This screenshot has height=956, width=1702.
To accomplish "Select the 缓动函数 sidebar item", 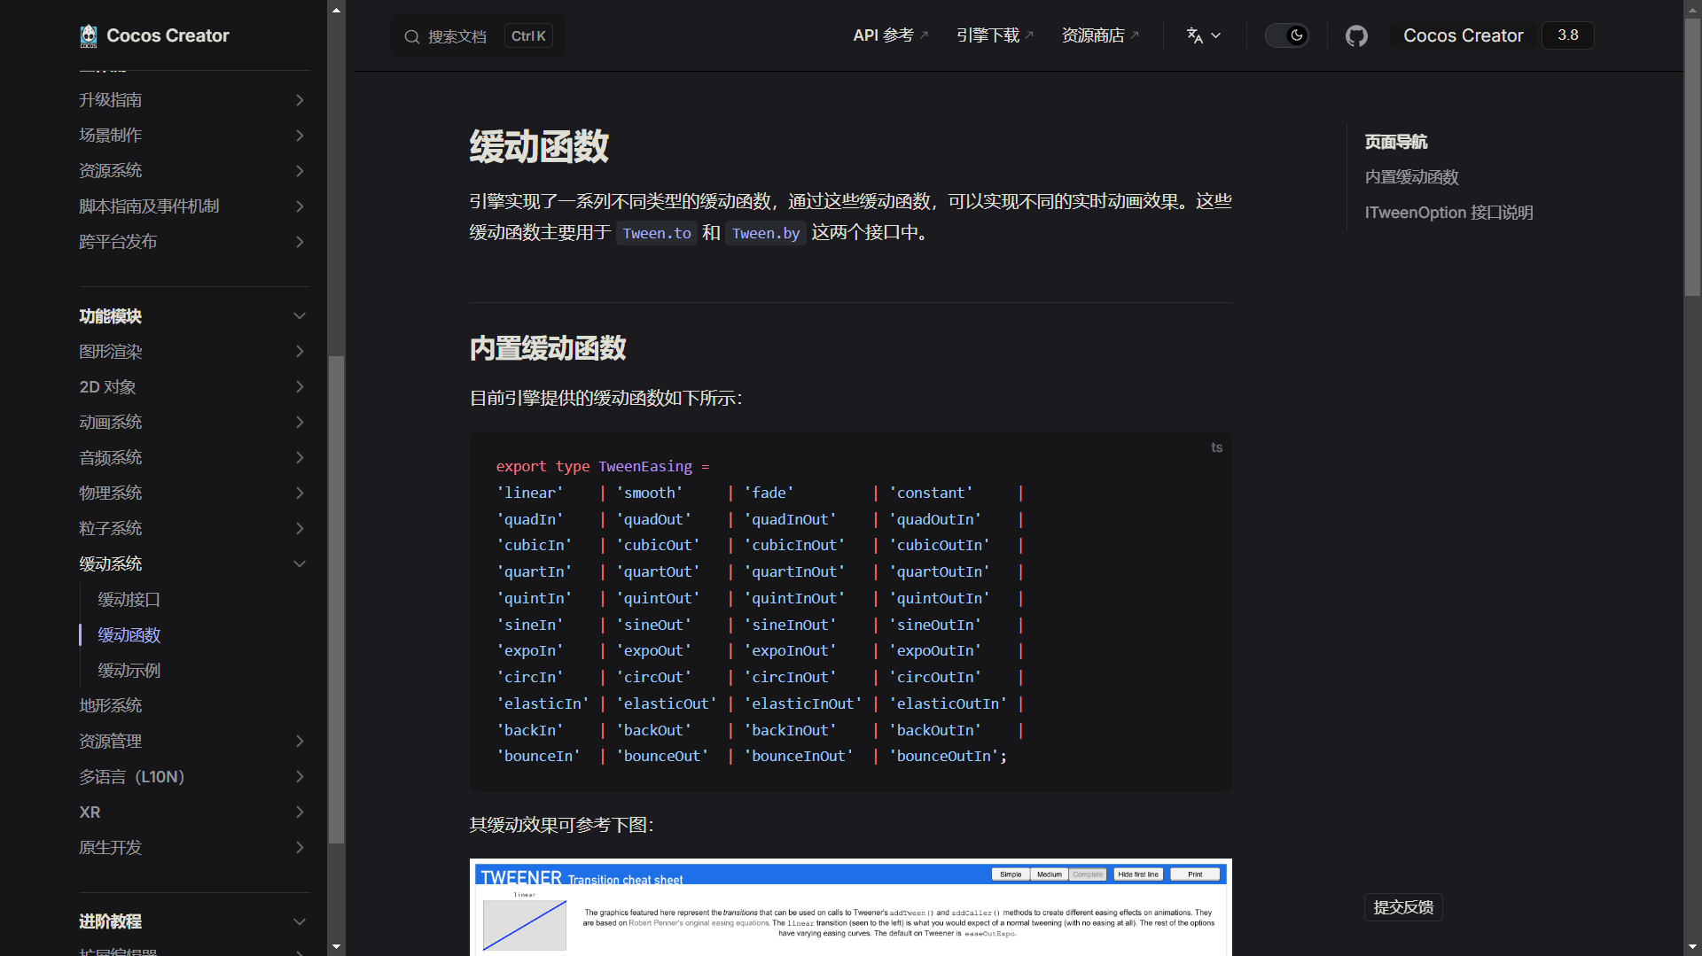I will click(x=129, y=635).
